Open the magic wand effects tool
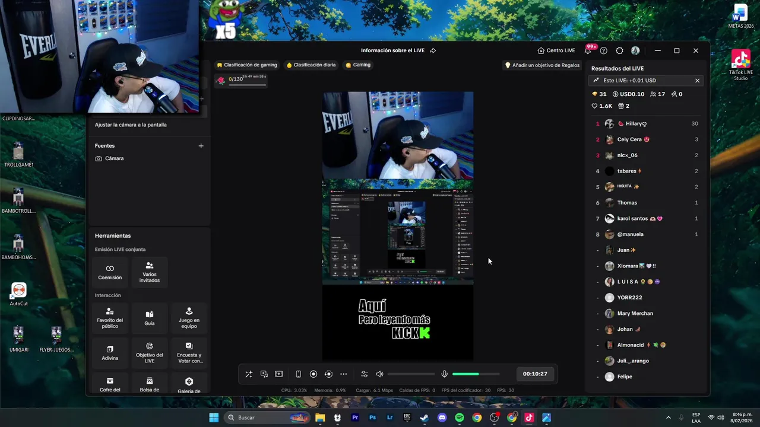 [x=249, y=374]
